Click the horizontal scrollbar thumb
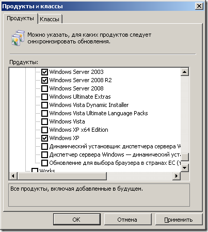This screenshot has width=208, height=232. coord(62,176)
